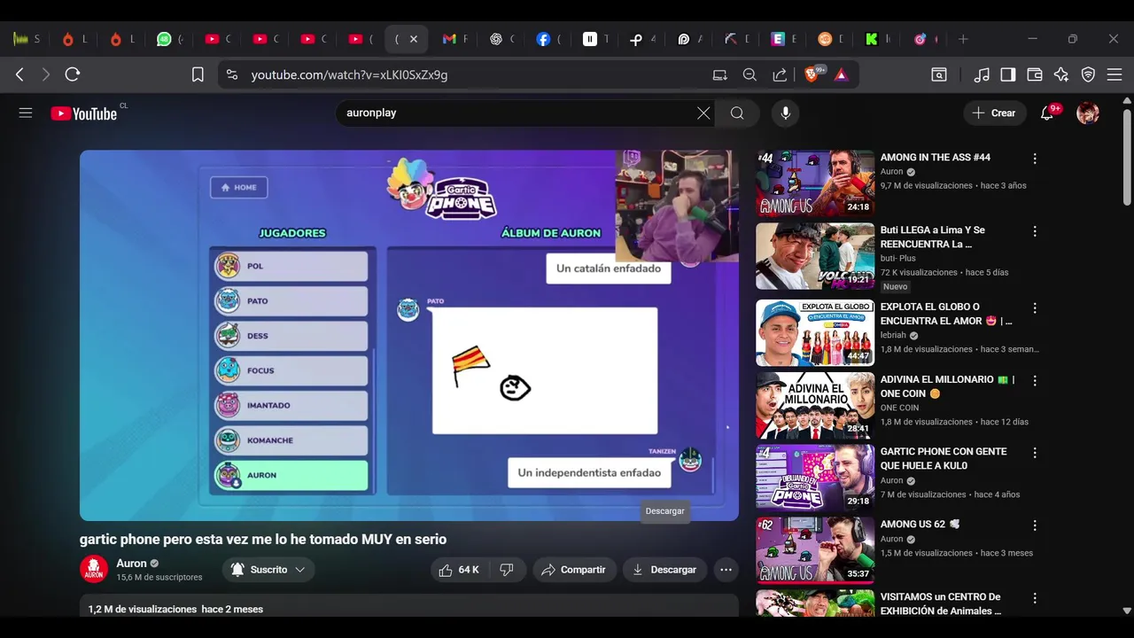Bookmark this page with the bookmark icon

point(198,74)
